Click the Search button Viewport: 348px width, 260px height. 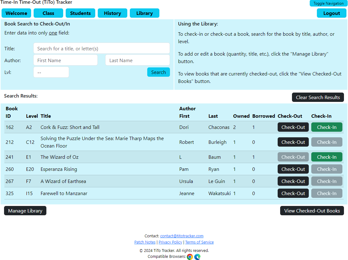coord(158,72)
